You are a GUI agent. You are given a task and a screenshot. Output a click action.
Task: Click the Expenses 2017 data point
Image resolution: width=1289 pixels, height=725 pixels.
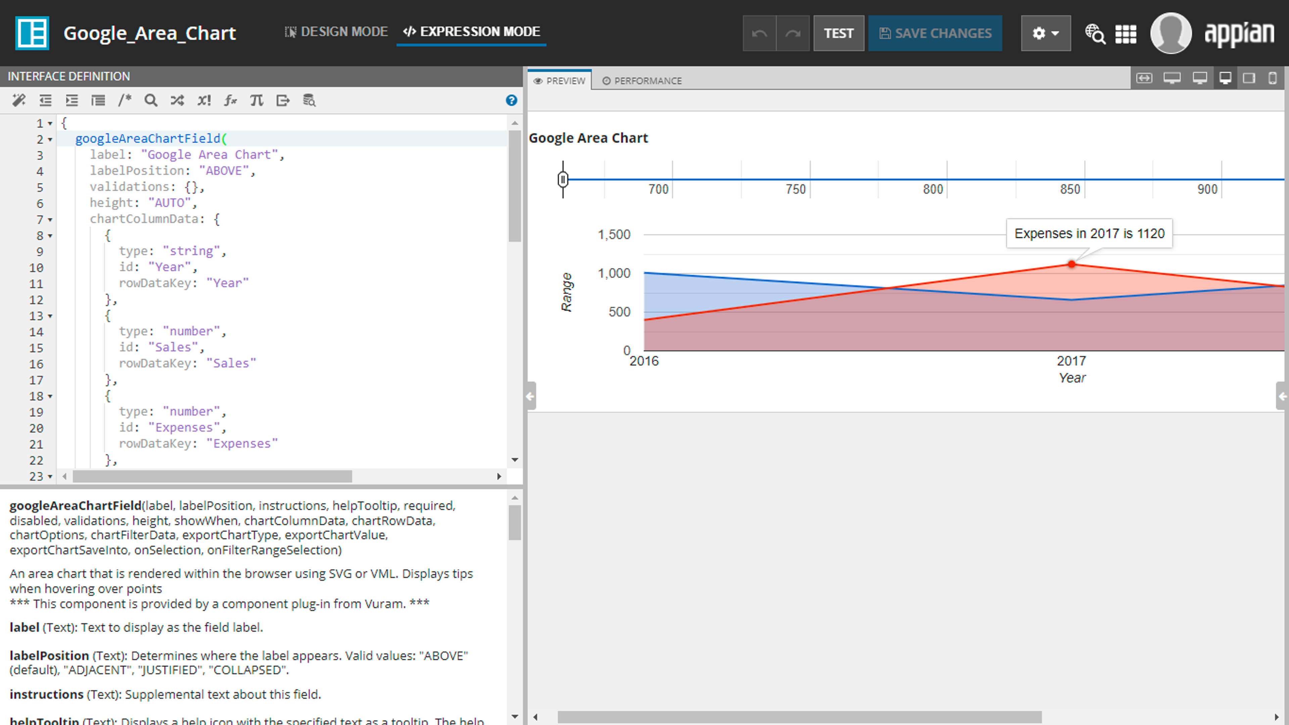(x=1071, y=264)
